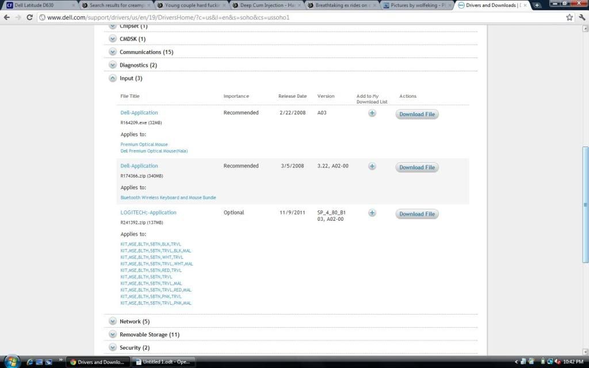Click the volume icon in system tray
589x368 pixels.
[x=557, y=362]
